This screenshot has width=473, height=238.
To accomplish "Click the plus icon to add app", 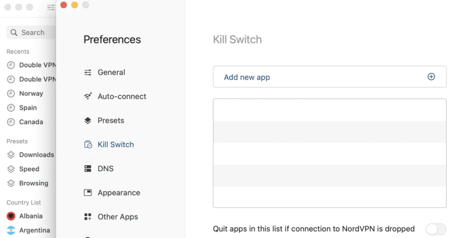I will click(431, 77).
